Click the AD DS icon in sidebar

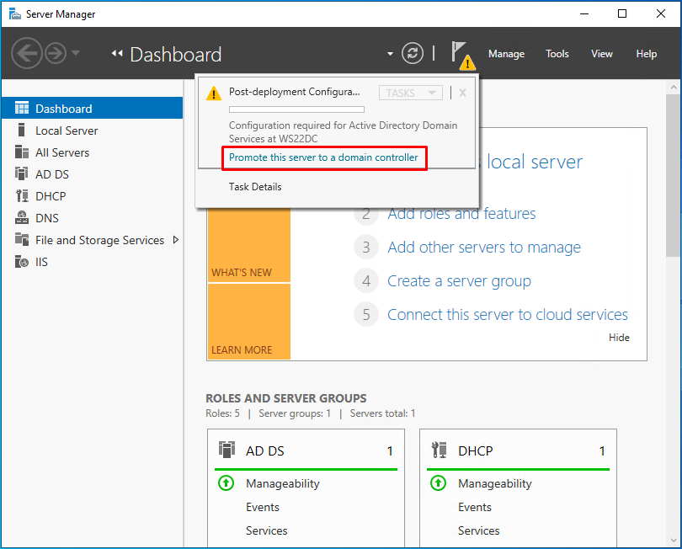click(x=22, y=173)
